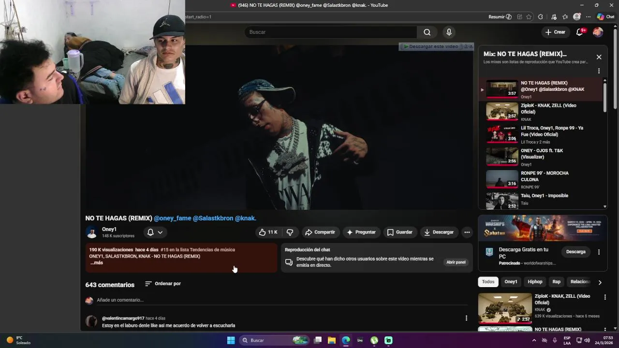Open options for recommended ZiploK video
Viewport: 619px width, 348px height.
click(x=604, y=297)
